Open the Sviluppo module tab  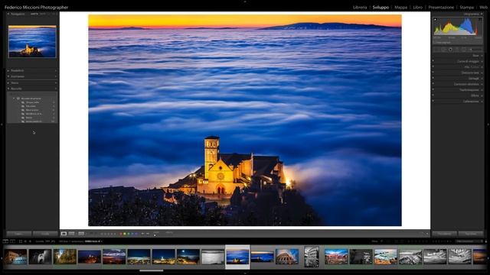pyautogui.click(x=381, y=7)
